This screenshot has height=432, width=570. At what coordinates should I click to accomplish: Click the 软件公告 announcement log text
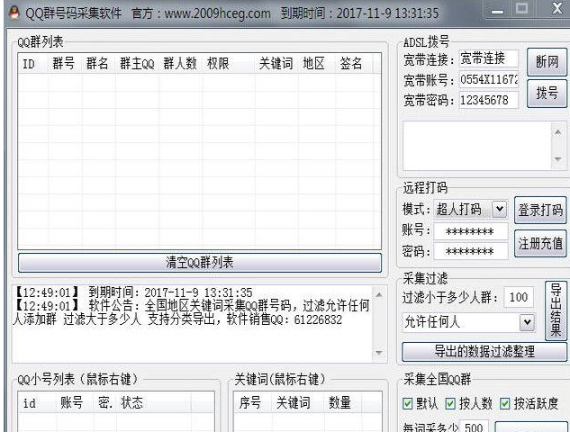coord(191,312)
